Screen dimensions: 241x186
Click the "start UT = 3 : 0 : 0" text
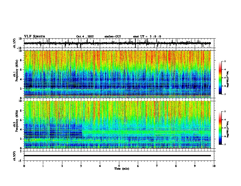[147, 36]
